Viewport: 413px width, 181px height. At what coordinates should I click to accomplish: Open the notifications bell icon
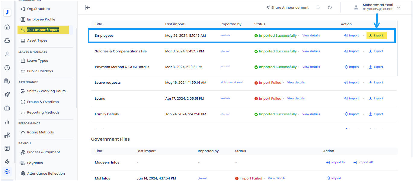click(x=318, y=8)
